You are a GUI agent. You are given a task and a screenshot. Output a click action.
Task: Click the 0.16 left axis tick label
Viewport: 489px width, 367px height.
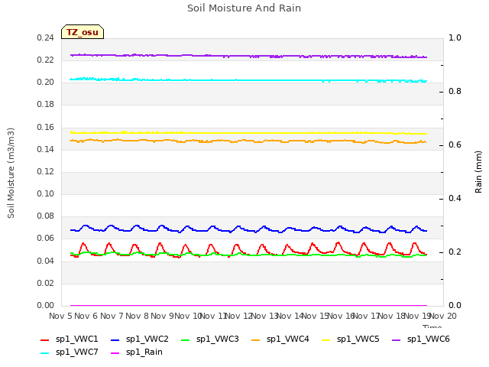coord(46,128)
